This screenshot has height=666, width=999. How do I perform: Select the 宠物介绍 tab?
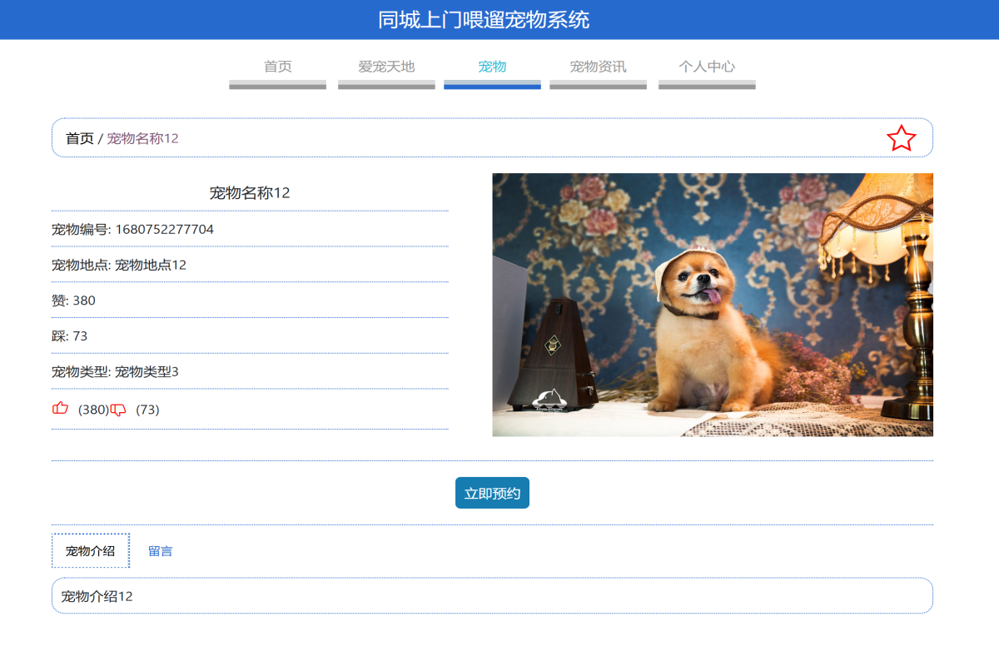click(x=90, y=550)
